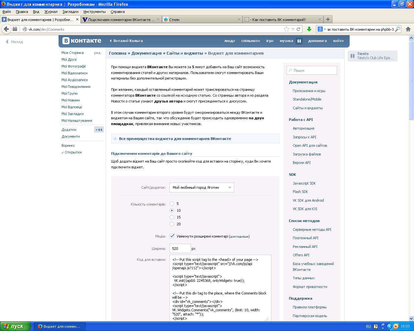Image resolution: width=414 pixels, height=331 pixels.
Task: Open the Правка menu
Action: (x=22, y=12)
